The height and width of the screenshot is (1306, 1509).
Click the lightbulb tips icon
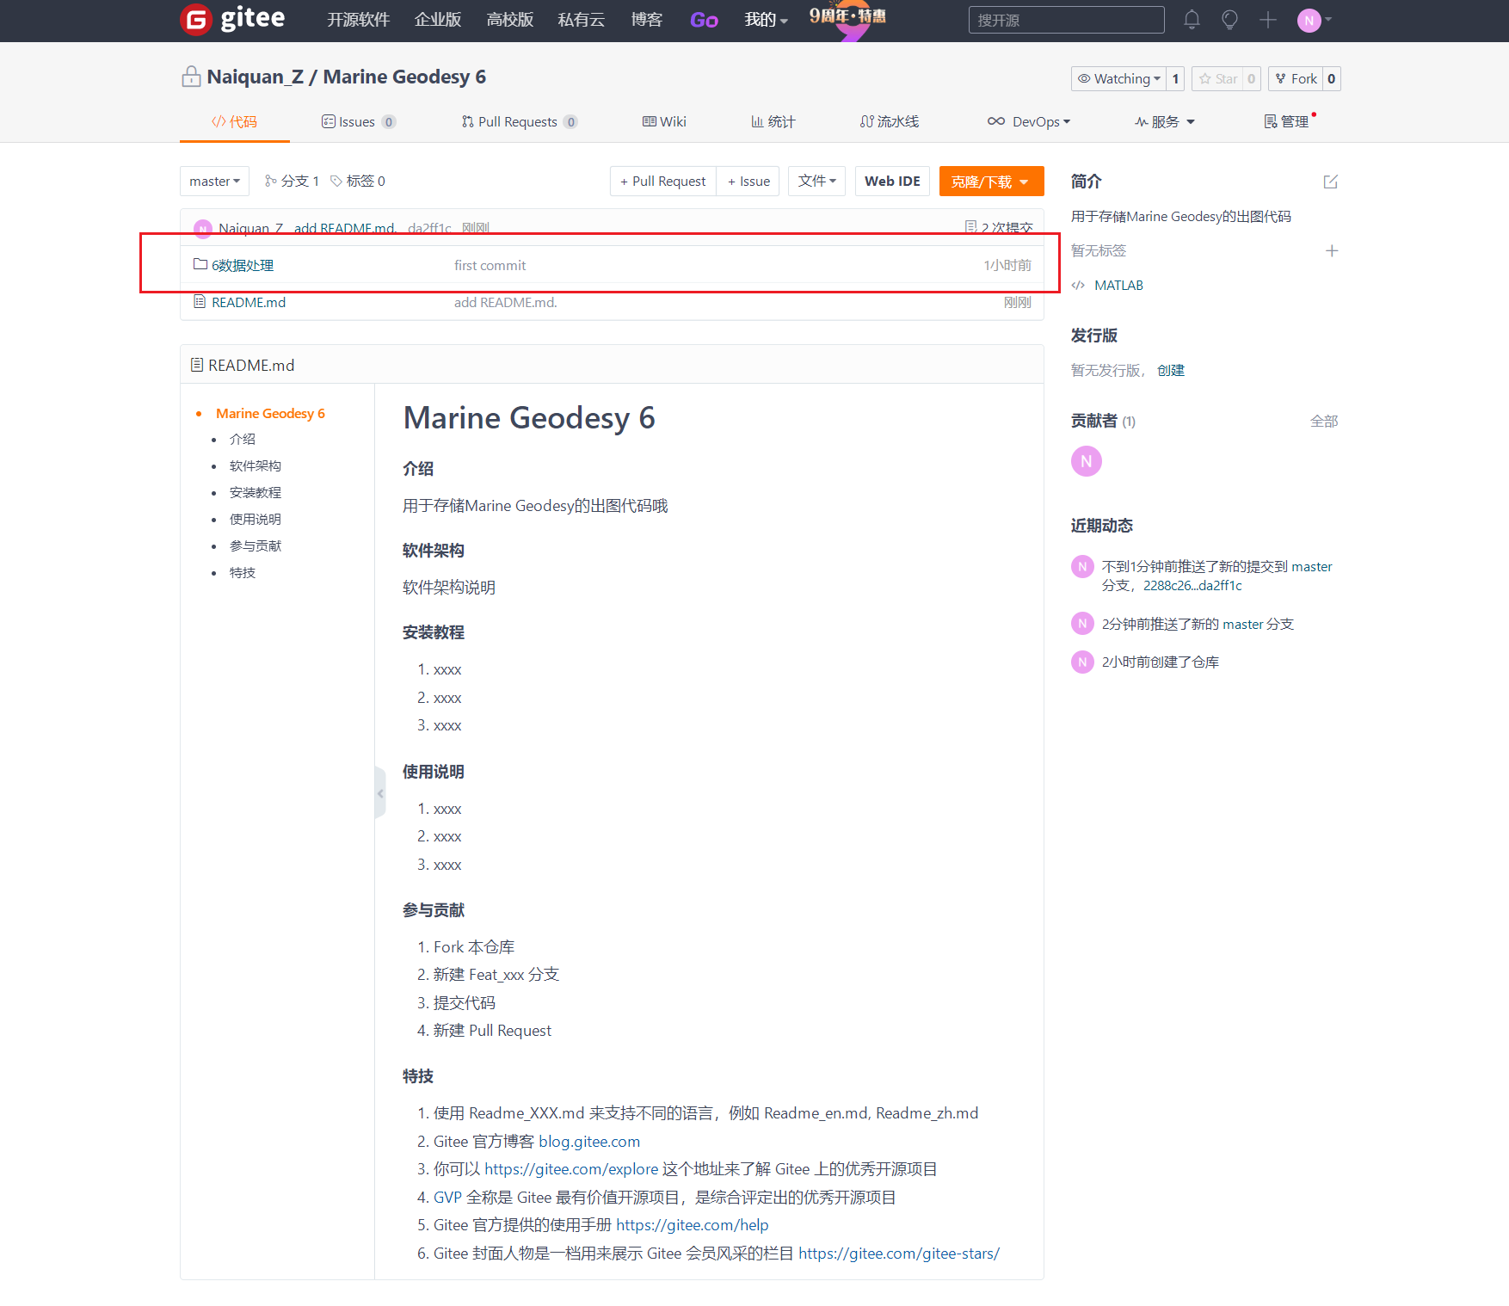pyautogui.click(x=1229, y=20)
